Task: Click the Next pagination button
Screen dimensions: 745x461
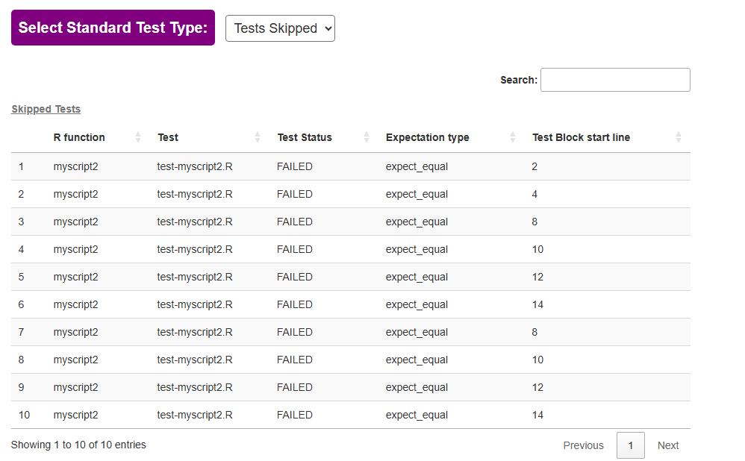Action: click(x=668, y=445)
